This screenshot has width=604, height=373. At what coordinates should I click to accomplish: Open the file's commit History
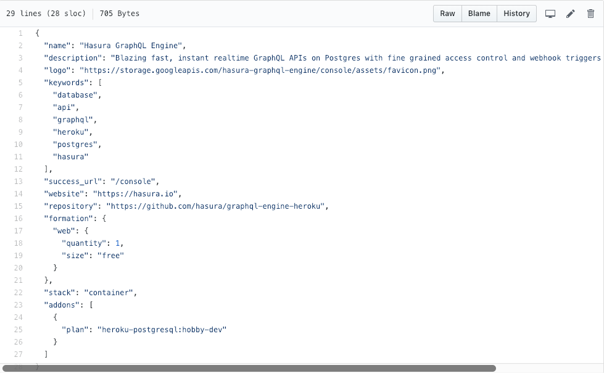516,13
